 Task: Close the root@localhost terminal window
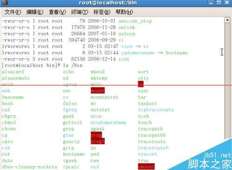pyautogui.click(x=227, y=3)
